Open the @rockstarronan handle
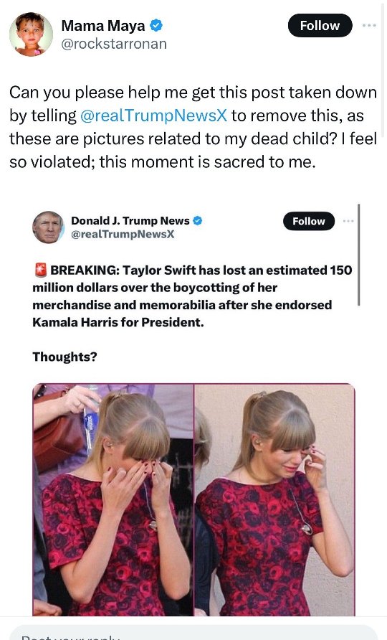387x640 pixels. pos(114,44)
